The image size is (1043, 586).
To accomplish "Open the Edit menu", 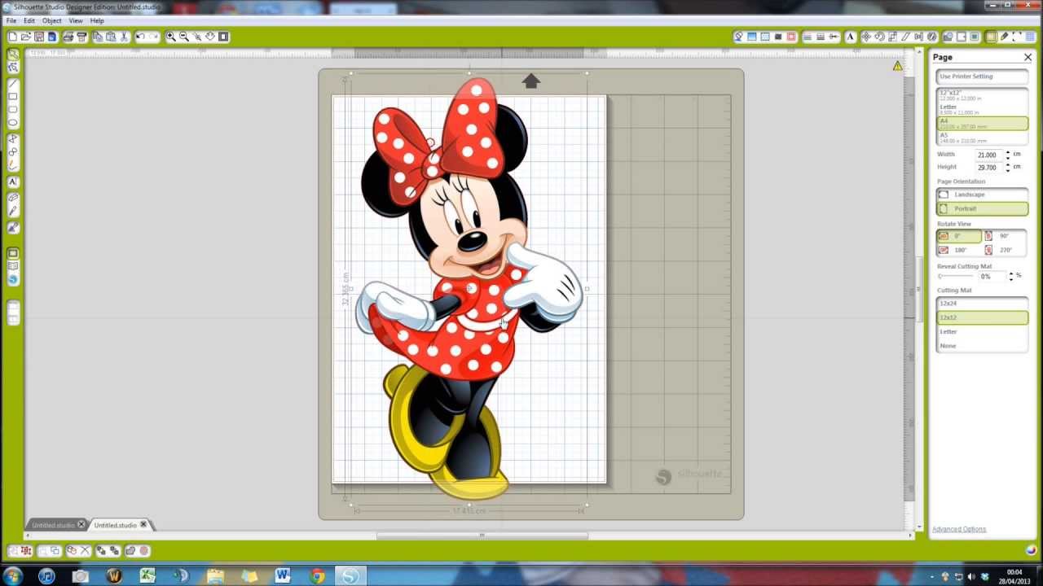I will [29, 20].
